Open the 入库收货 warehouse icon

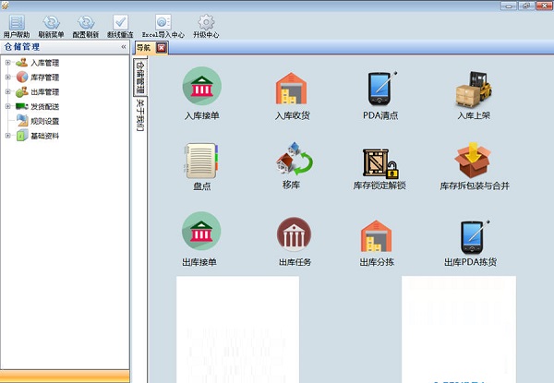pyautogui.click(x=291, y=89)
